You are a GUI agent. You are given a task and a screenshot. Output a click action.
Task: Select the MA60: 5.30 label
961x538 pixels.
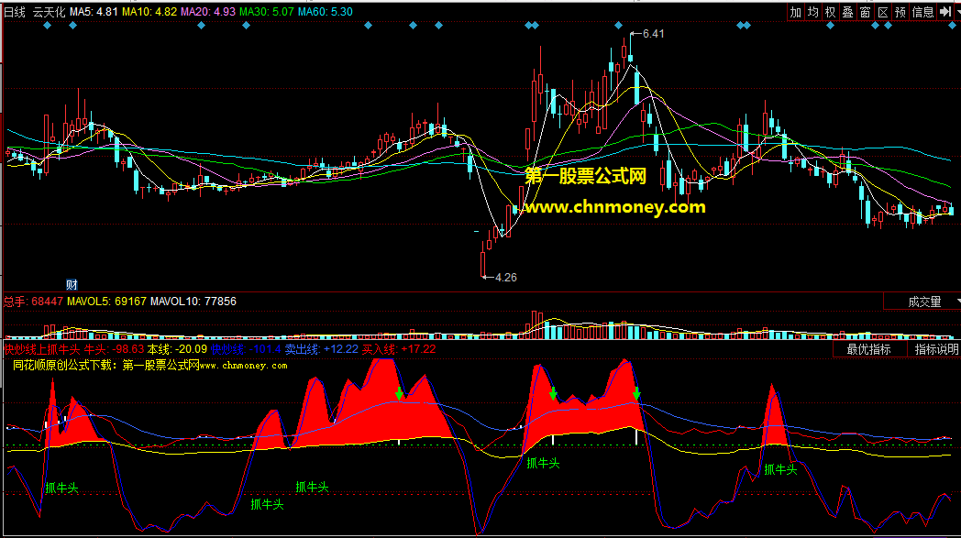pos(326,12)
